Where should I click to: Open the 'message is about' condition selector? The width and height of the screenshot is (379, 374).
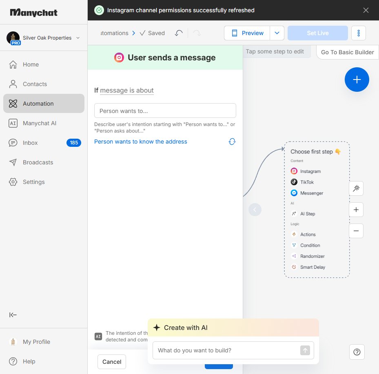[126, 91]
